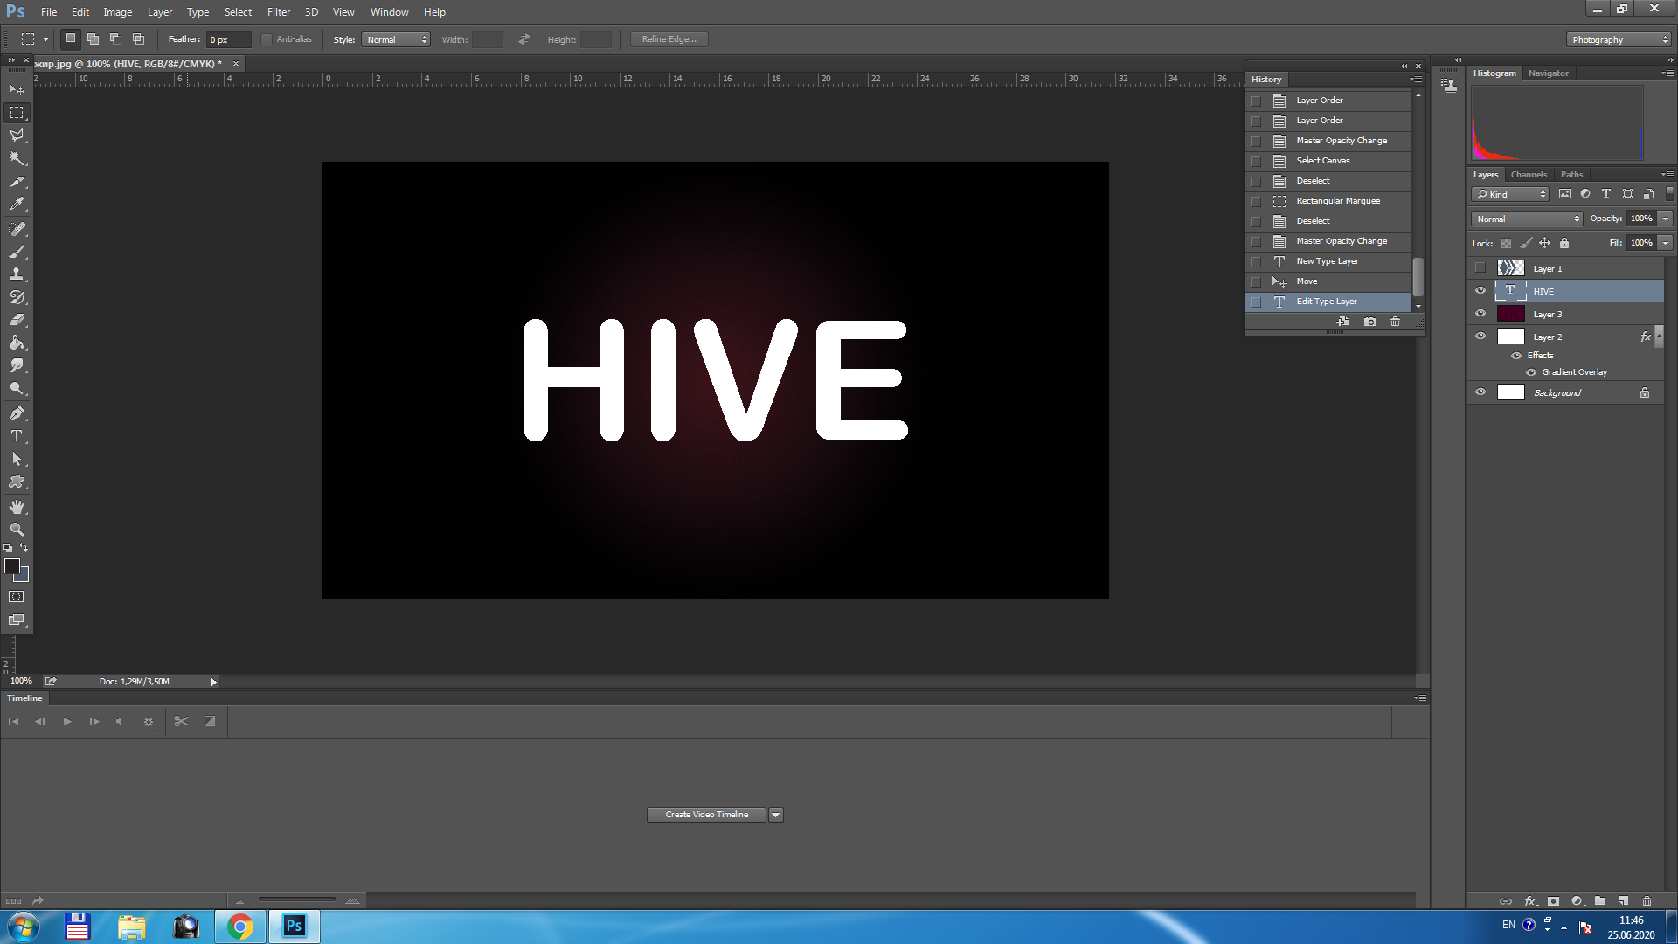Select the Magic Wand tool
The height and width of the screenshot is (944, 1678).
pos(17,158)
